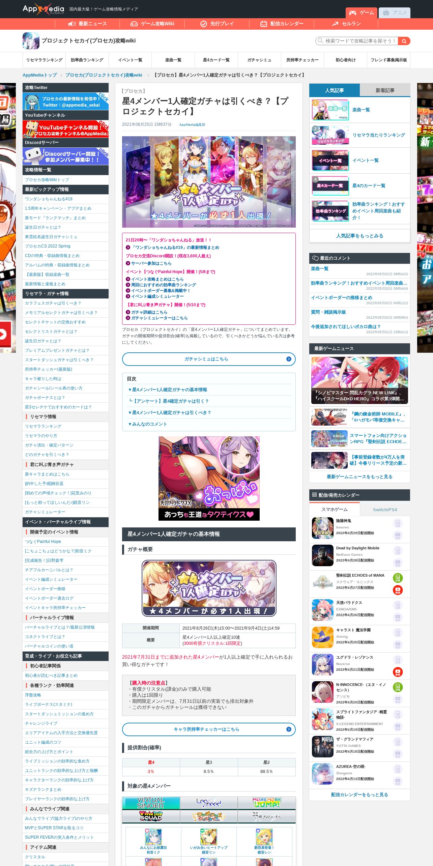
Task: Select the Vivid BAD SQUAD unit tab
Action: click(151, 816)
